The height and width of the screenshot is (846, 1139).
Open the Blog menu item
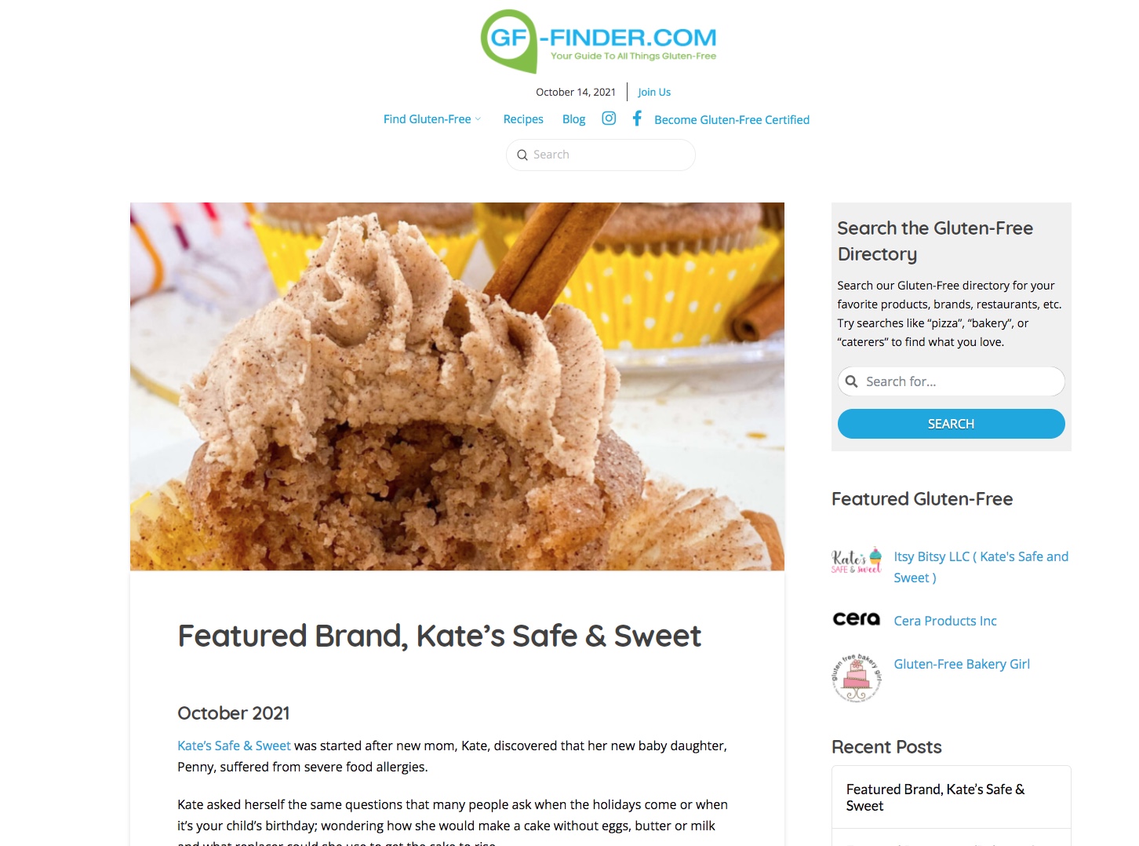[x=573, y=119]
